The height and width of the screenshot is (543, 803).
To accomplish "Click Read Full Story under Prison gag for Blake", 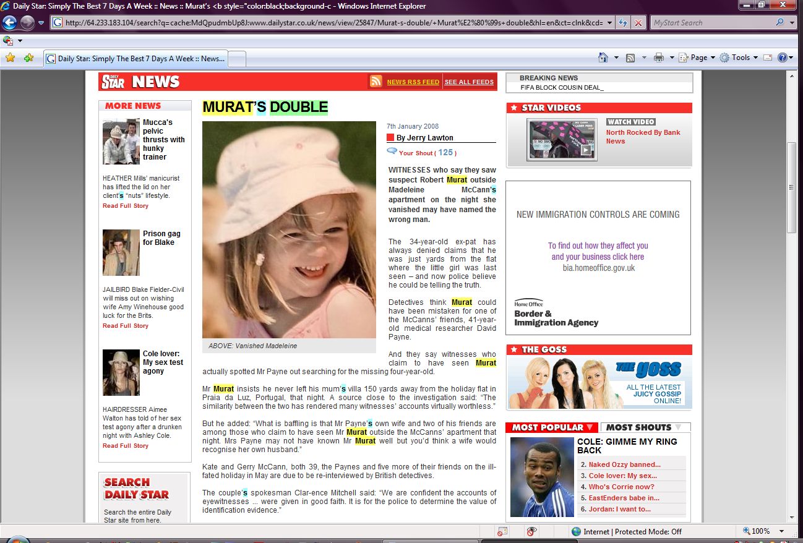I will [x=126, y=326].
